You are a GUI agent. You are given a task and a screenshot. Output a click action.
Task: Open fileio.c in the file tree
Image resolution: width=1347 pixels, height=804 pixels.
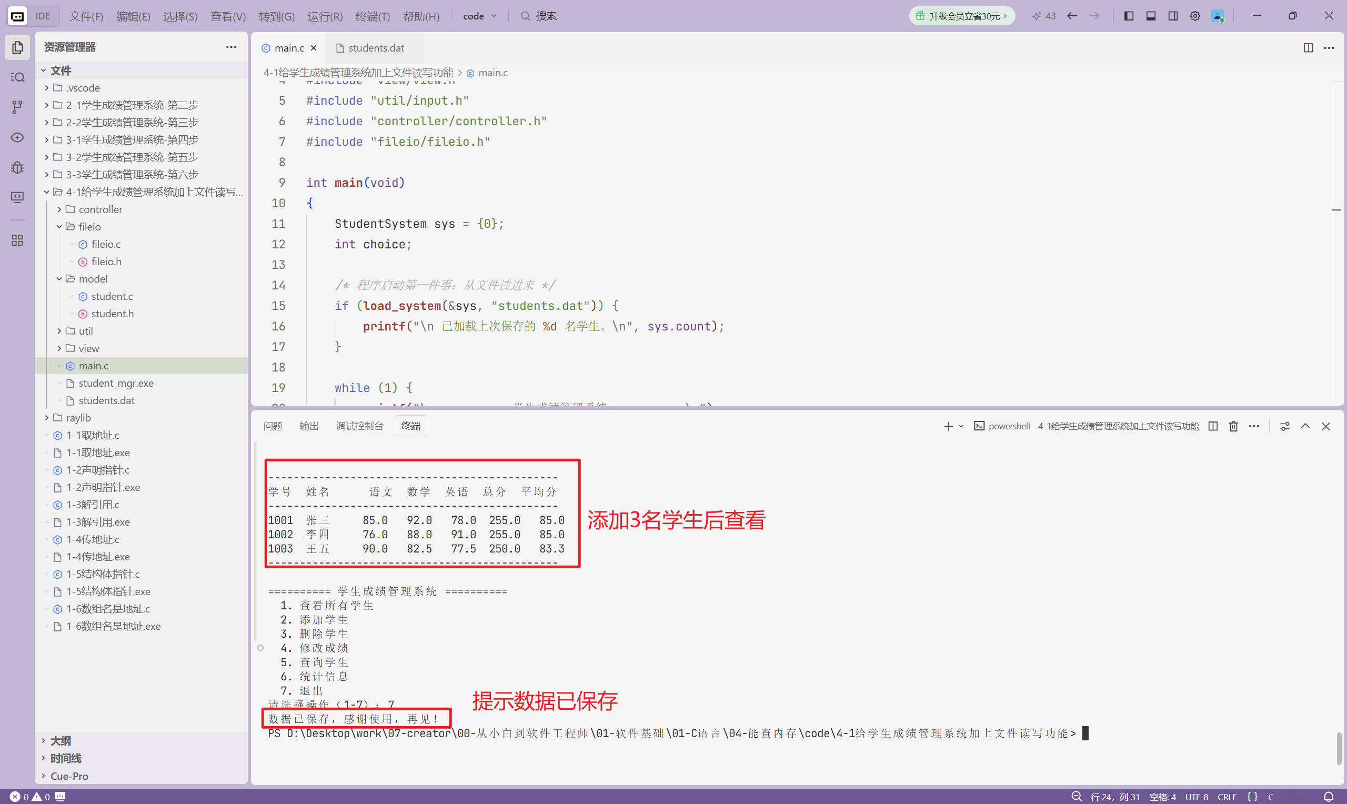click(141, 244)
